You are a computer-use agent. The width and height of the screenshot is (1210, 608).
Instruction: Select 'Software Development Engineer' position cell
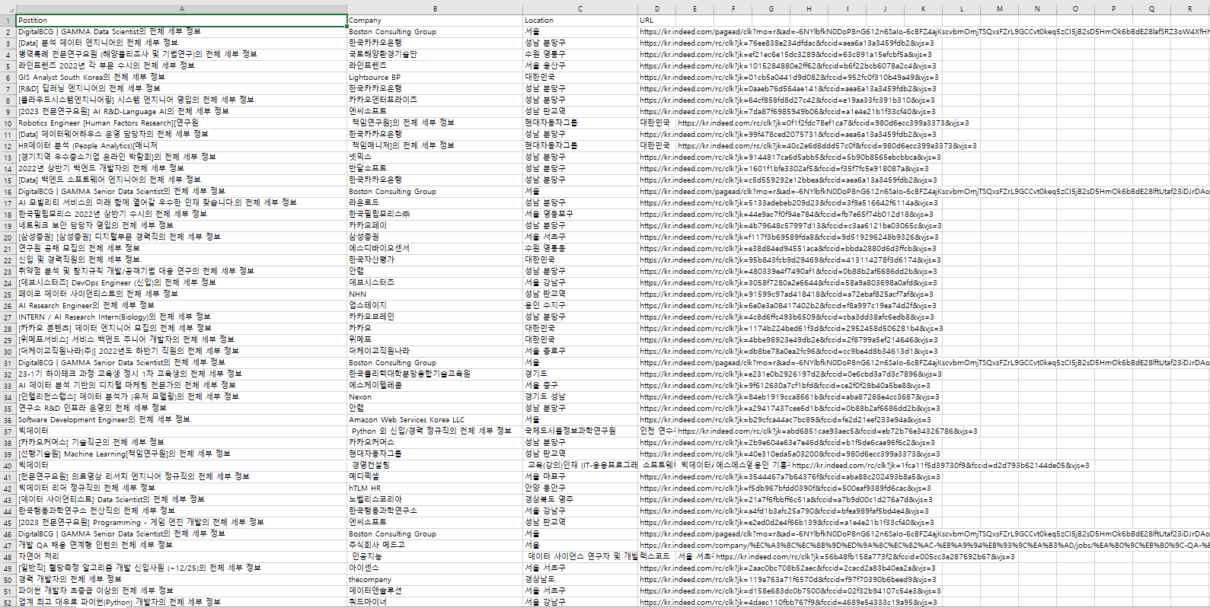click(181, 420)
